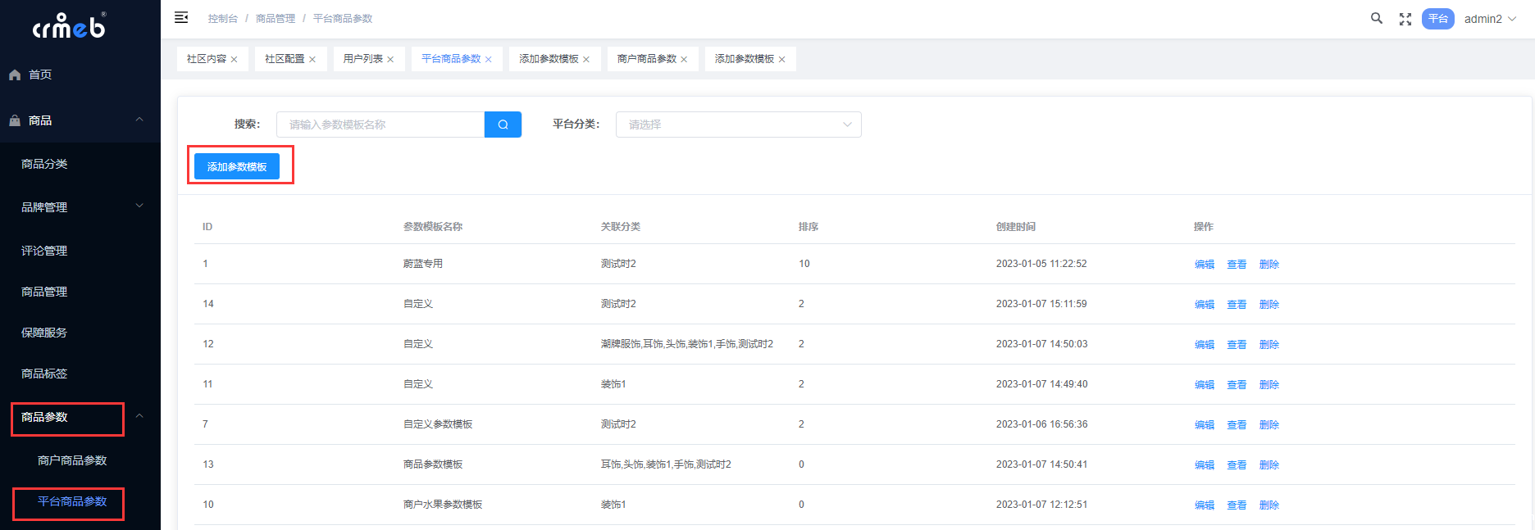Click the magnifier search icon in header
This screenshot has height=530, width=1535.
tap(1377, 18)
